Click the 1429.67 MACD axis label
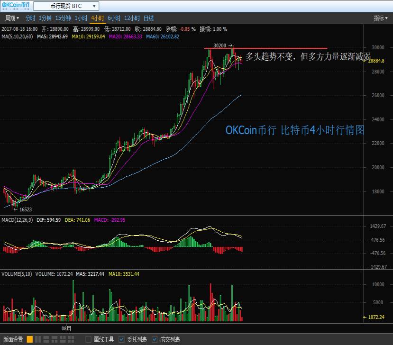393x345 pixels. (378, 226)
